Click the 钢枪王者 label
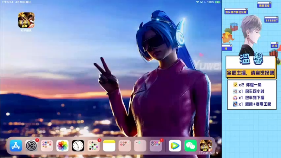 coord(264,6)
